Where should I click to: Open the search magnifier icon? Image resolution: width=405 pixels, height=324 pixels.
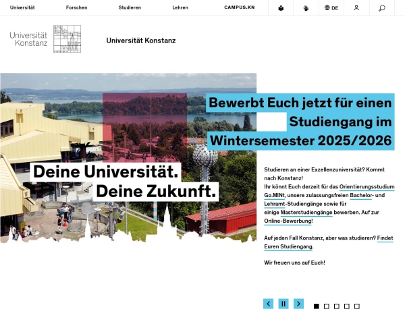coord(382,8)
